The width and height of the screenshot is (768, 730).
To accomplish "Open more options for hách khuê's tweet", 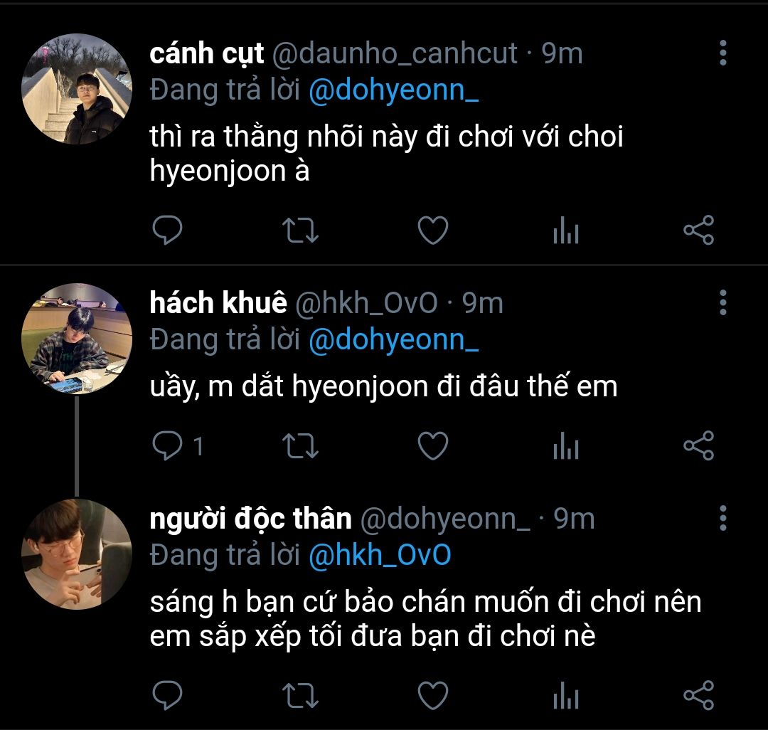I will point(722,302).
